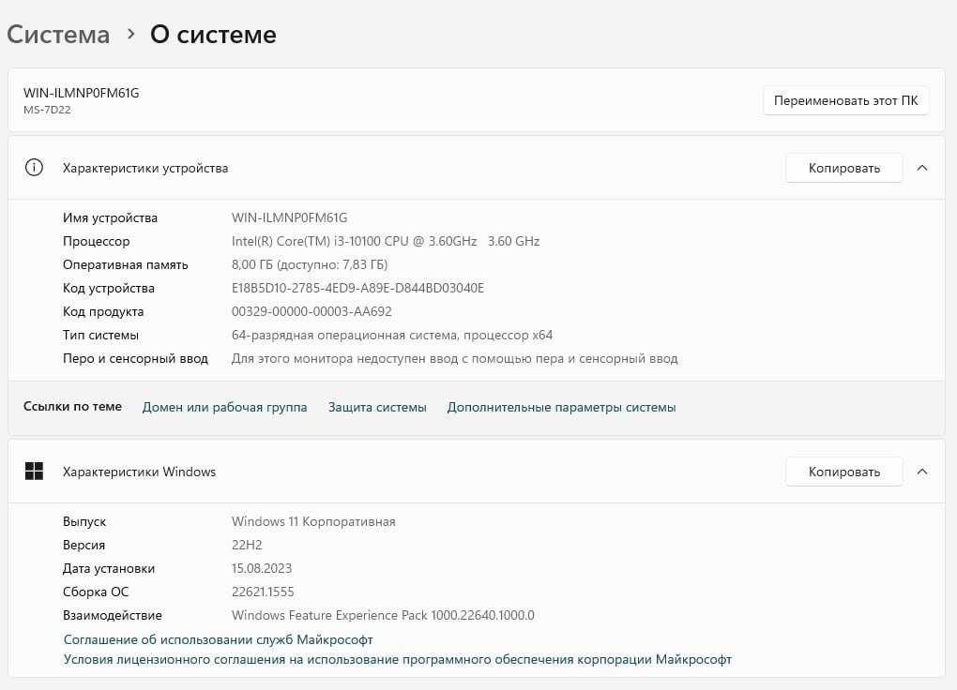957x690 pixels.
Task: Open Соглашение об использовании служб Майкрософт
Action: (x=218, y=639)
